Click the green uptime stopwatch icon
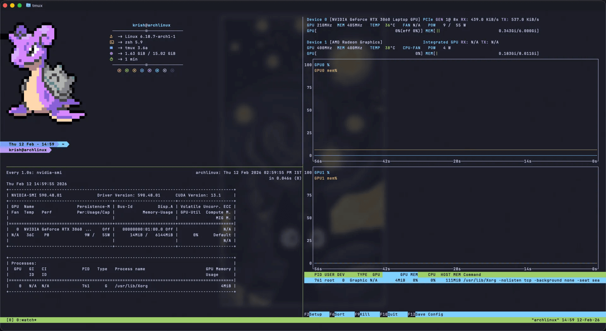The width and height of the screenshot is (606, 331). pos(111,59)
